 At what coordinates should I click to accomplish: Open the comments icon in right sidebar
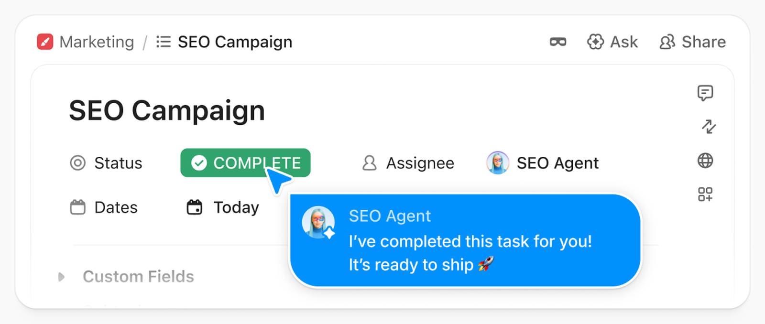click(705, 93)
